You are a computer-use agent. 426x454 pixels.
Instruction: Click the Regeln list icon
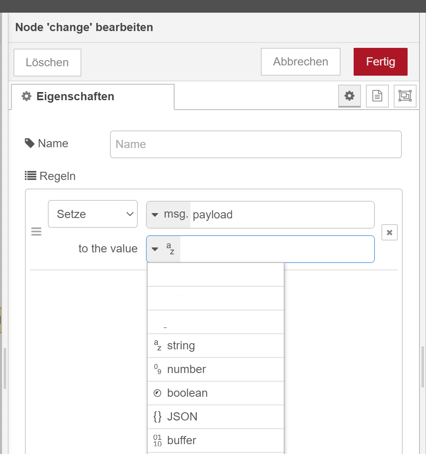30,176
